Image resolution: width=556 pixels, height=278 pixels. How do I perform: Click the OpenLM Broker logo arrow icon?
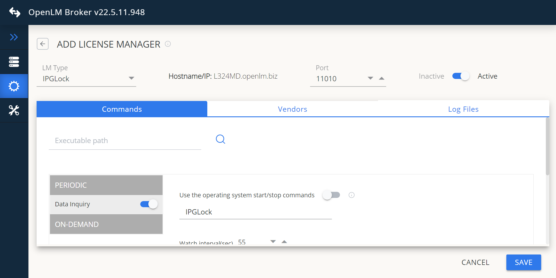(x=15, y=12)
